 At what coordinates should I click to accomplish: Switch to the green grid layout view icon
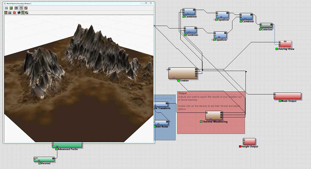11,8
